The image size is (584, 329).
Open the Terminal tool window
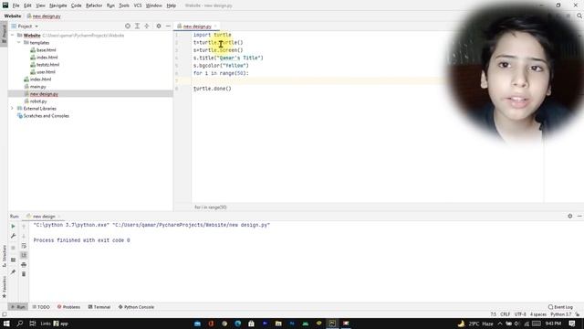coord(99,307)
